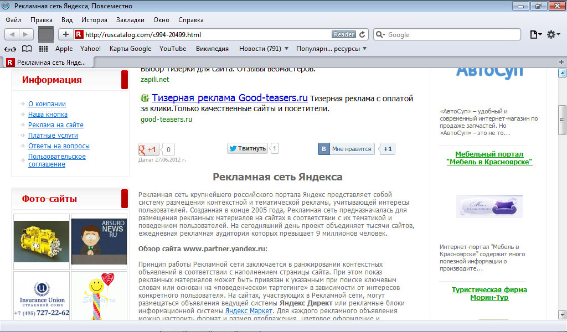Image resolution: width=567 pixels, height=332 pixels.
Task: Click the vertical scrollbar up arrow
Action: tap(562, 73)
